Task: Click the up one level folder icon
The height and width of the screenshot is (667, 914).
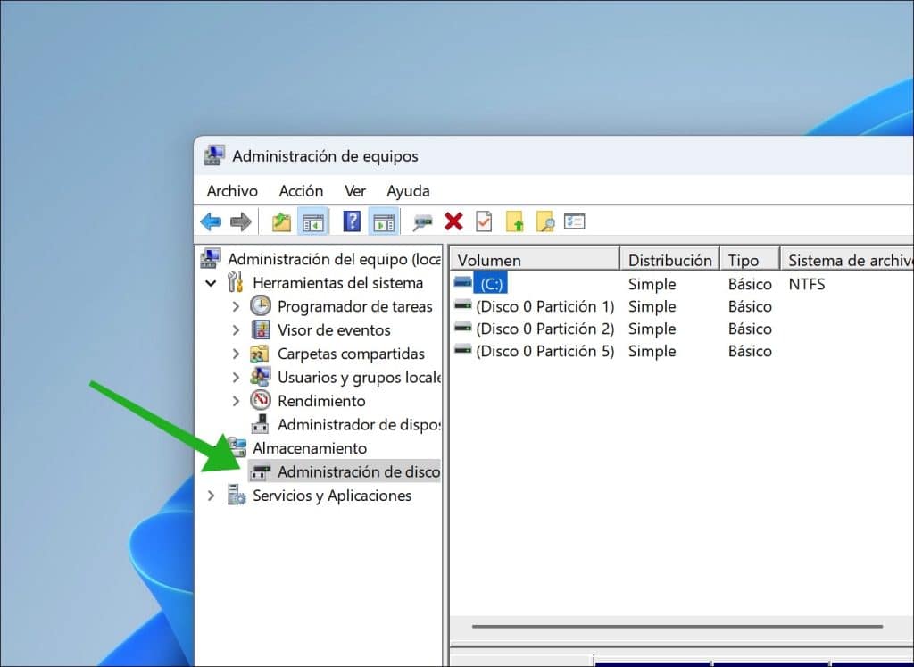Action: 281,222
